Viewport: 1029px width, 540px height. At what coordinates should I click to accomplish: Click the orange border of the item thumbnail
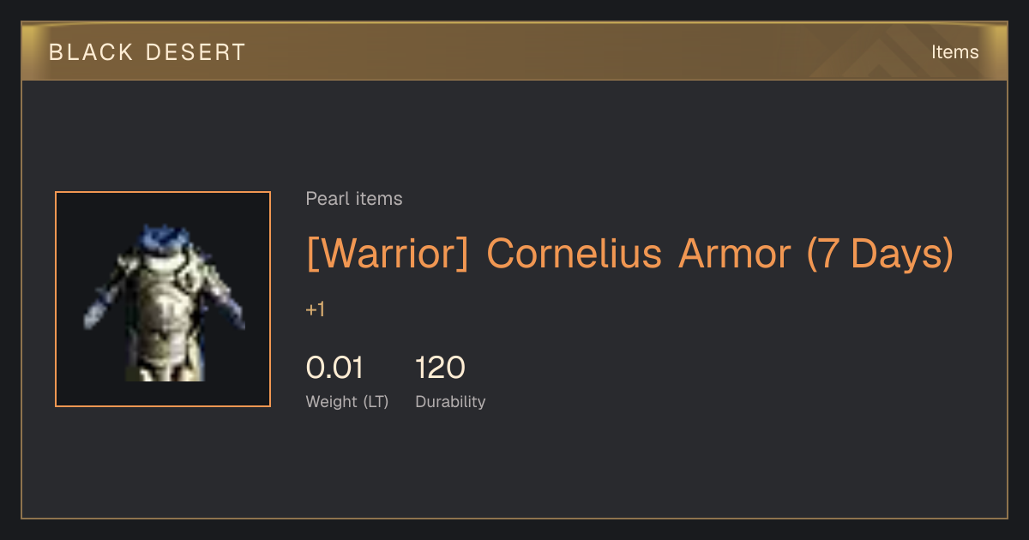pyautogui.click(x=56, y=299)
